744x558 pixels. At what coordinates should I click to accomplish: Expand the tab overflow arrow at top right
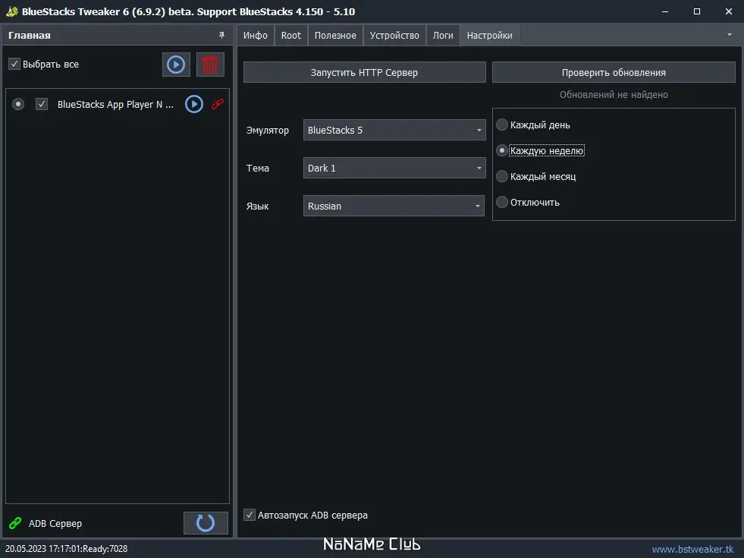[730, 35]
